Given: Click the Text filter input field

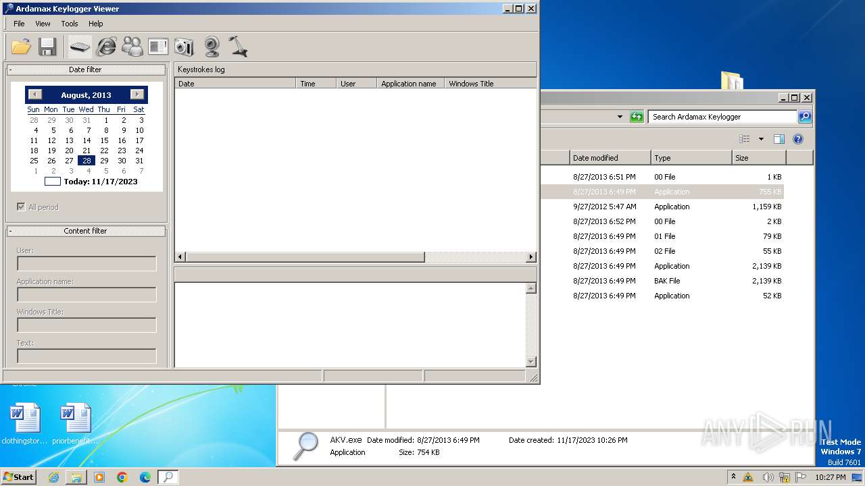Looking at the screenshot, I should tap(86, 356).
